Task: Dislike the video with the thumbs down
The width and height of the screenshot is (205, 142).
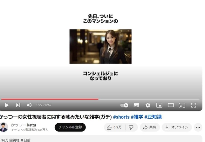Action: (131, 127)
